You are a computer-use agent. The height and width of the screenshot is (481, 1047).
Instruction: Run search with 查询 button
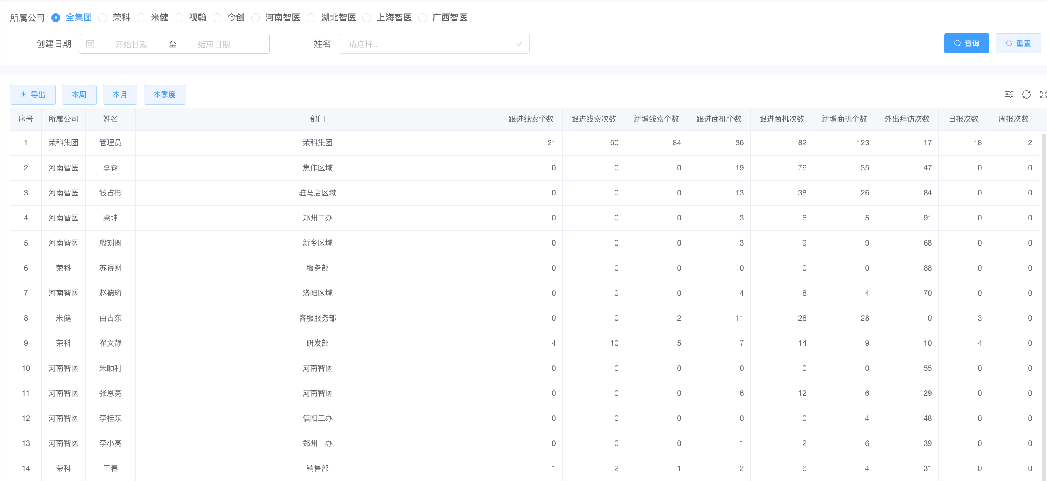coord(966,43)
